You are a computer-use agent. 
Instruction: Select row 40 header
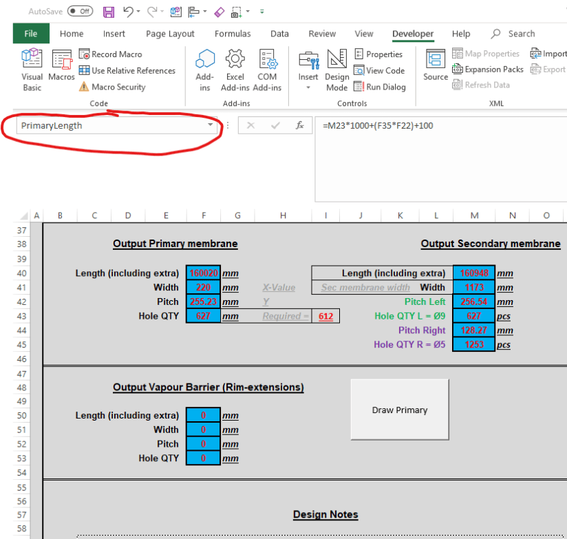pyautogui.click(x=22, y=273)
